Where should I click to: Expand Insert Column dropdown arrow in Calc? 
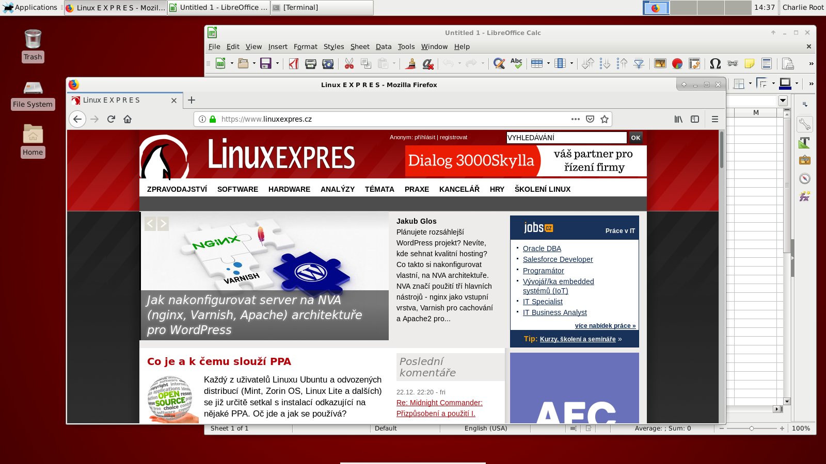tap(571, 63)
